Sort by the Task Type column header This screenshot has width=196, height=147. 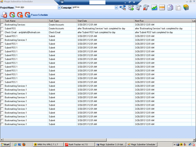click(x=62, y=21)
